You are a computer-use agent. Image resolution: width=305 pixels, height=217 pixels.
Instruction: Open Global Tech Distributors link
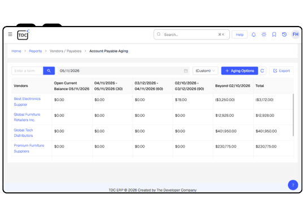(23, 133)
